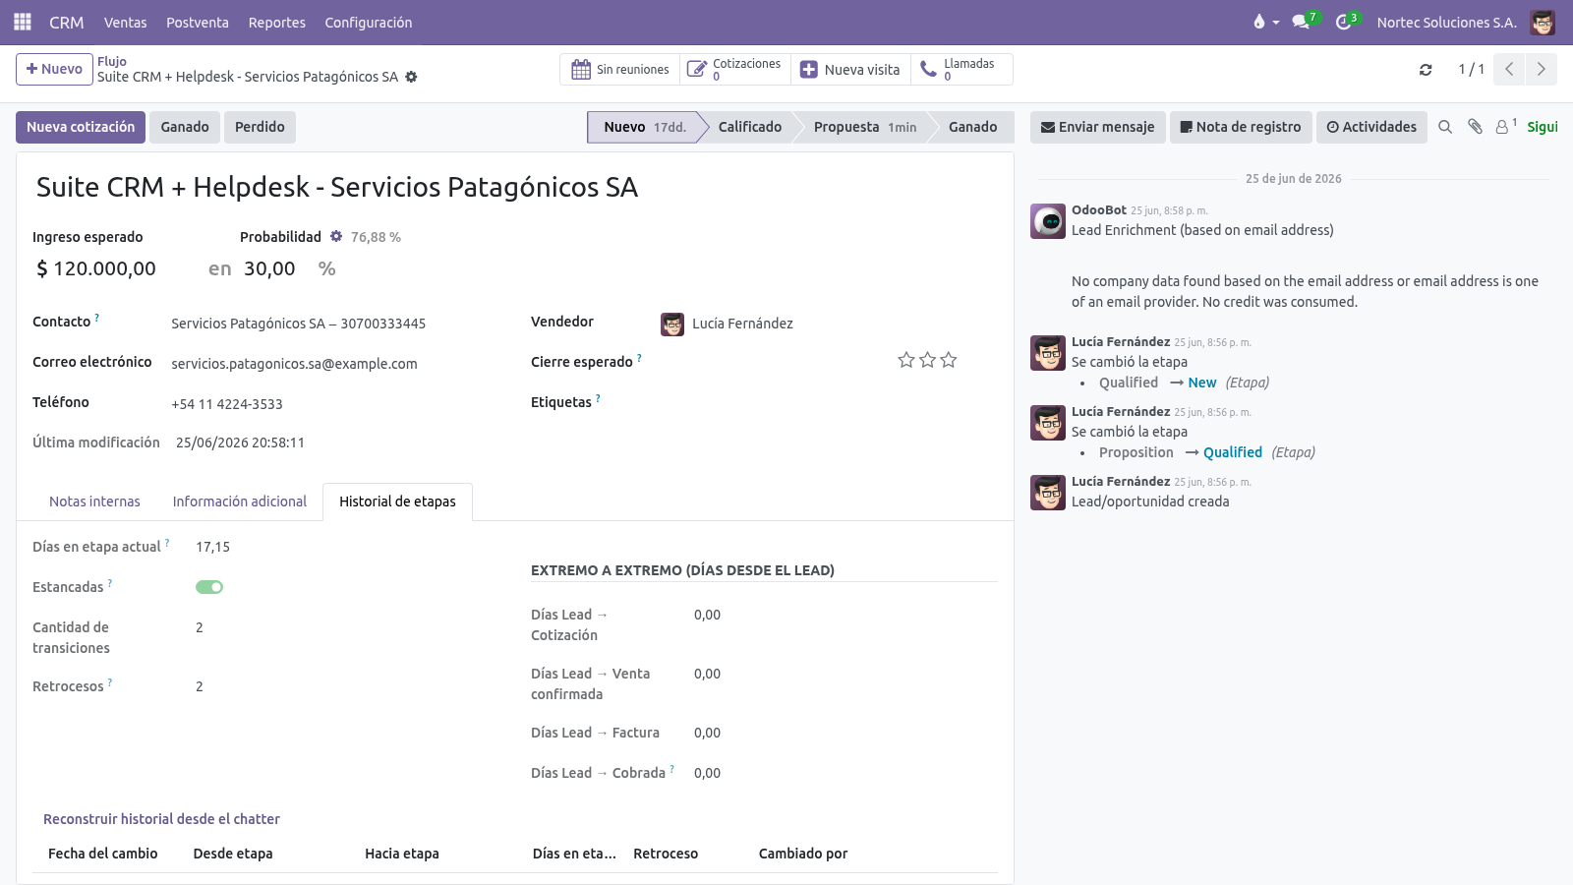Click the gear icon beside breadcrumb title

tap(411, 77)
